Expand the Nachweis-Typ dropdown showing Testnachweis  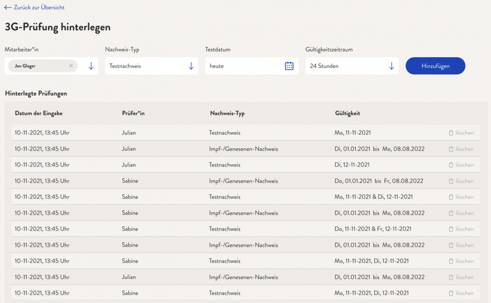click(152, 66)
